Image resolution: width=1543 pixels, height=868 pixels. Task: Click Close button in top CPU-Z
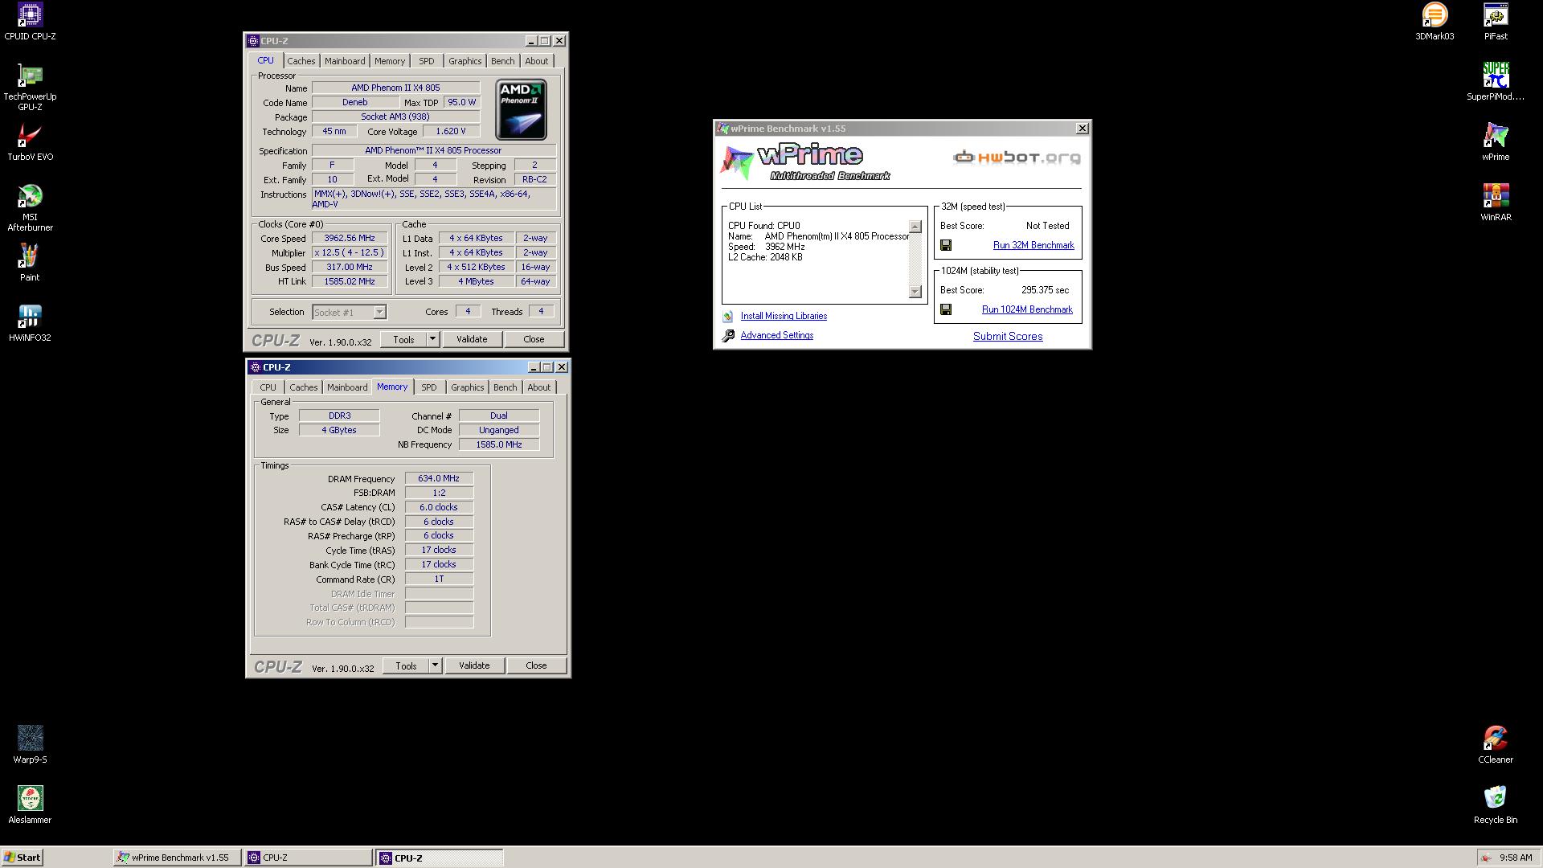(534, 339)
